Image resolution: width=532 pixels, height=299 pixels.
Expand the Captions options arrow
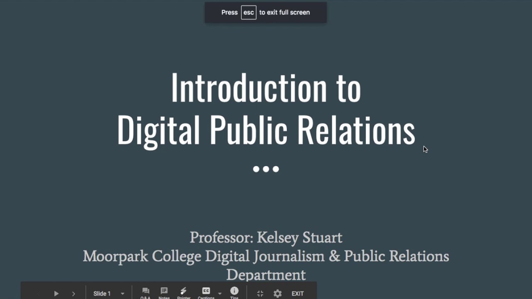(220, 294)
